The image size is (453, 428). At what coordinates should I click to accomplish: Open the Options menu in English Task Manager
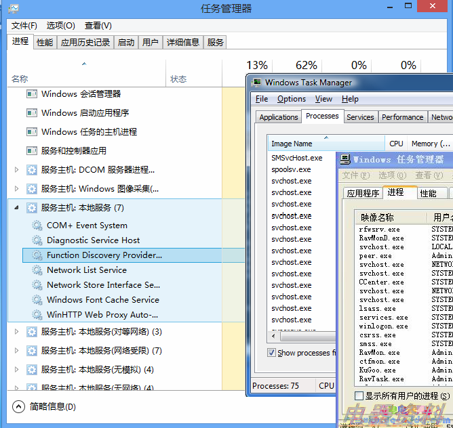[291, 99]
